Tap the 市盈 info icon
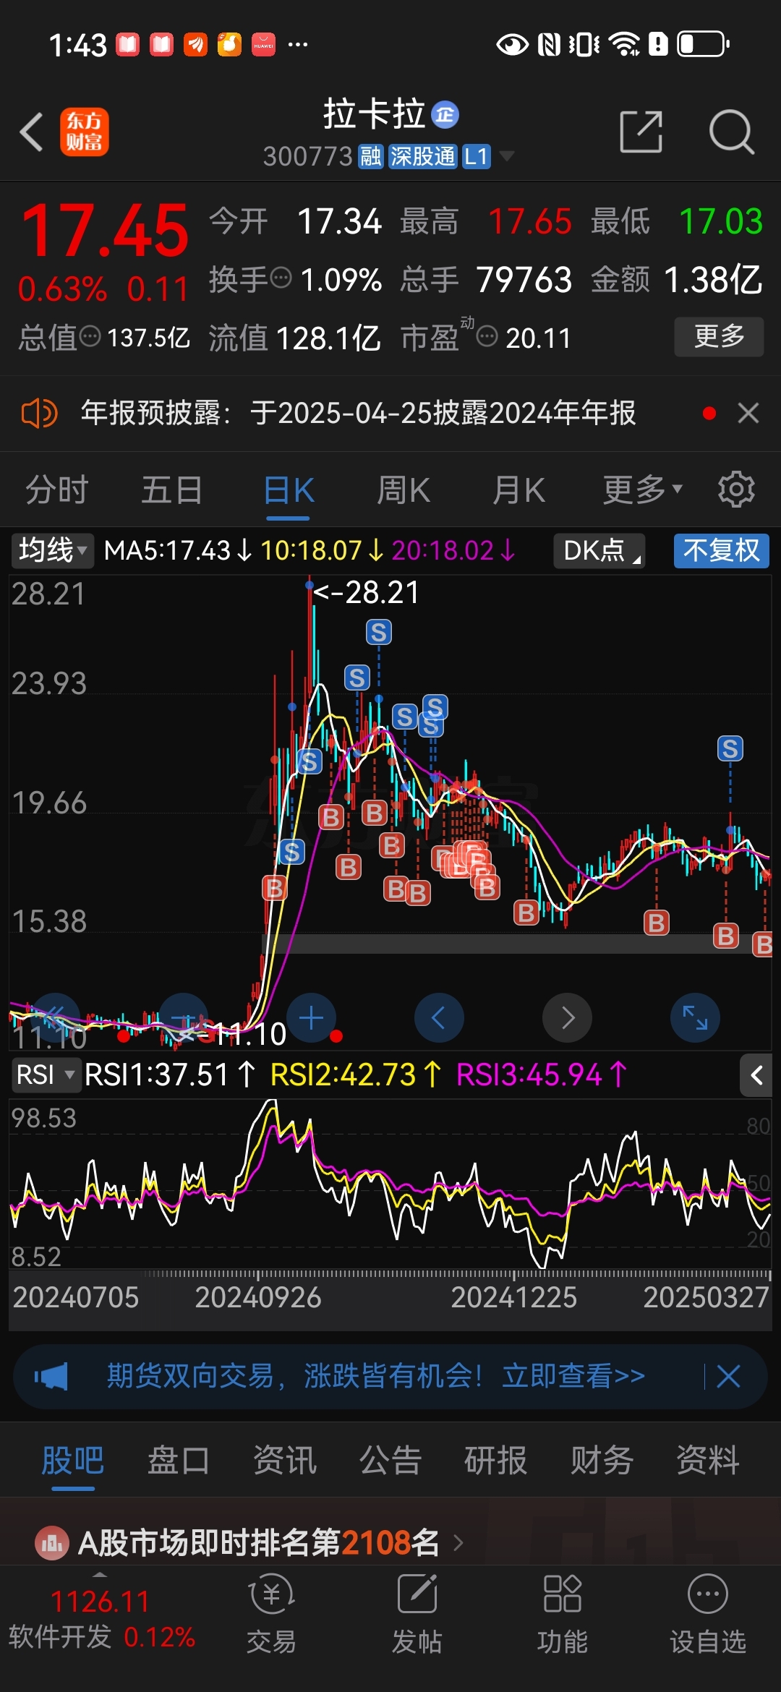This screenshot has height=1692, width=781. tap(487, 336)
